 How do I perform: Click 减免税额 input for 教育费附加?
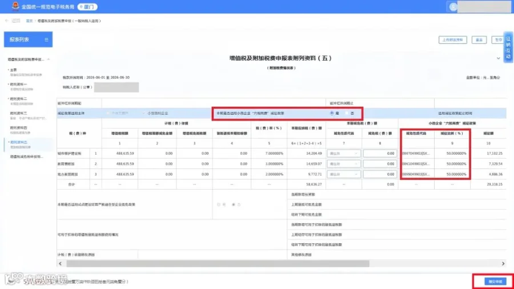point(380,164)
